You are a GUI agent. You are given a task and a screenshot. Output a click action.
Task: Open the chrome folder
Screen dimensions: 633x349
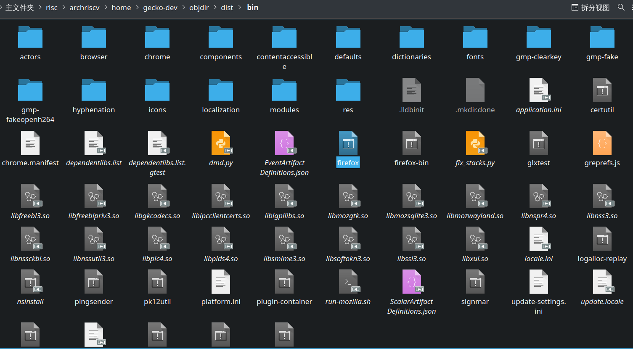[157, 37]
